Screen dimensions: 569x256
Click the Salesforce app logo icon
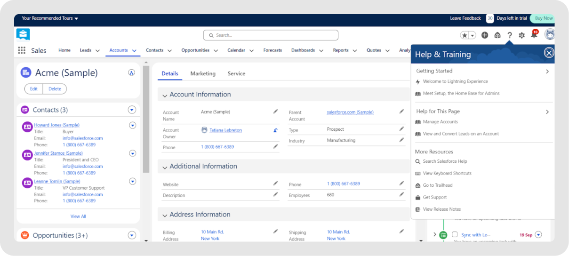(23, 34)
